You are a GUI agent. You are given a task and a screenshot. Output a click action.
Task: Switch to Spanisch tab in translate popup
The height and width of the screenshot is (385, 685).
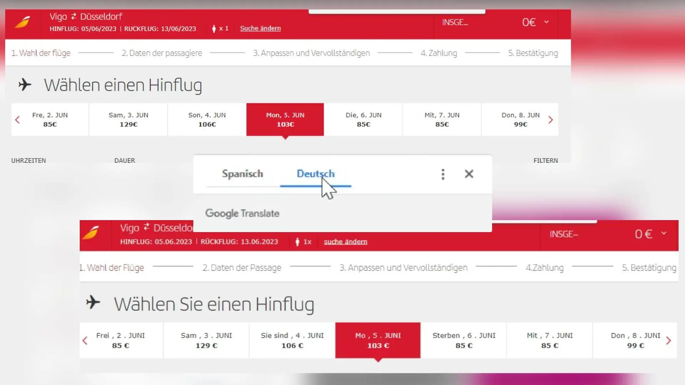(242, 174)
